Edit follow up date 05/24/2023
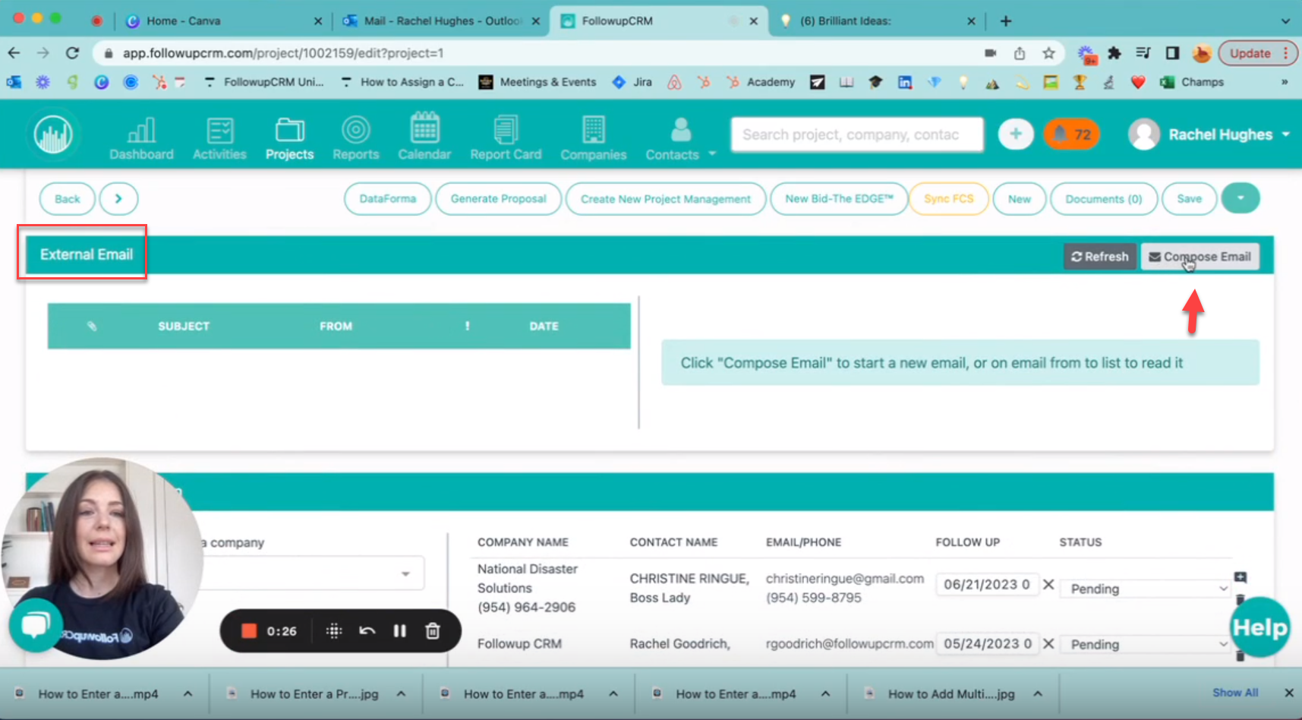1302x720 pixels. coord(987,643)
